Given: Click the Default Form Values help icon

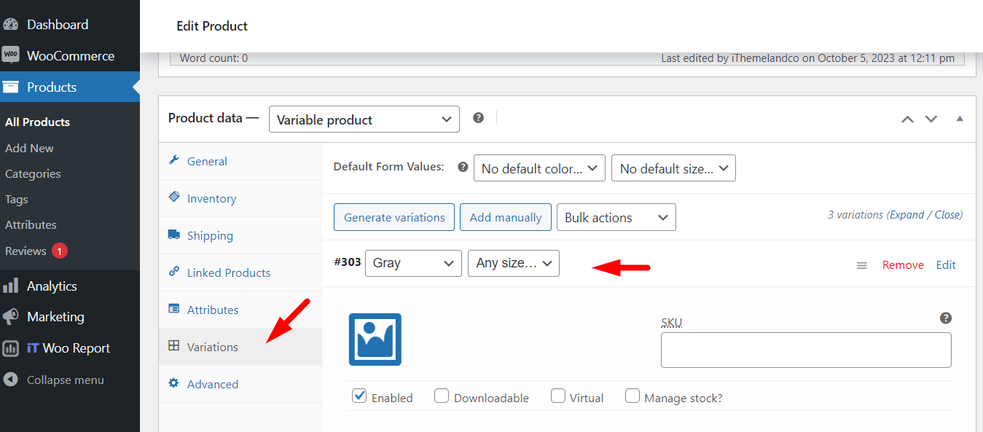Looking at the screenshot, I should pyautogui.click(x=463, y=167).
